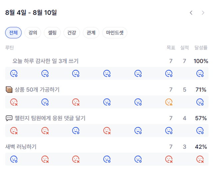
Task: Select the 전체 filter tab
Action: tap(13, 33)
